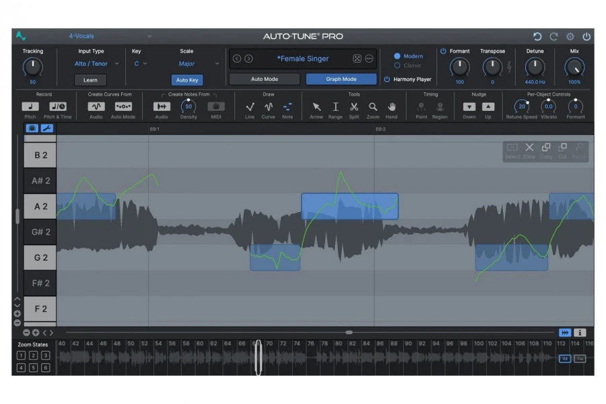The height and width of the screenshot is (404, 606).
Task: Open the 4-Vocals track dropdown
Action: [110, 36]
